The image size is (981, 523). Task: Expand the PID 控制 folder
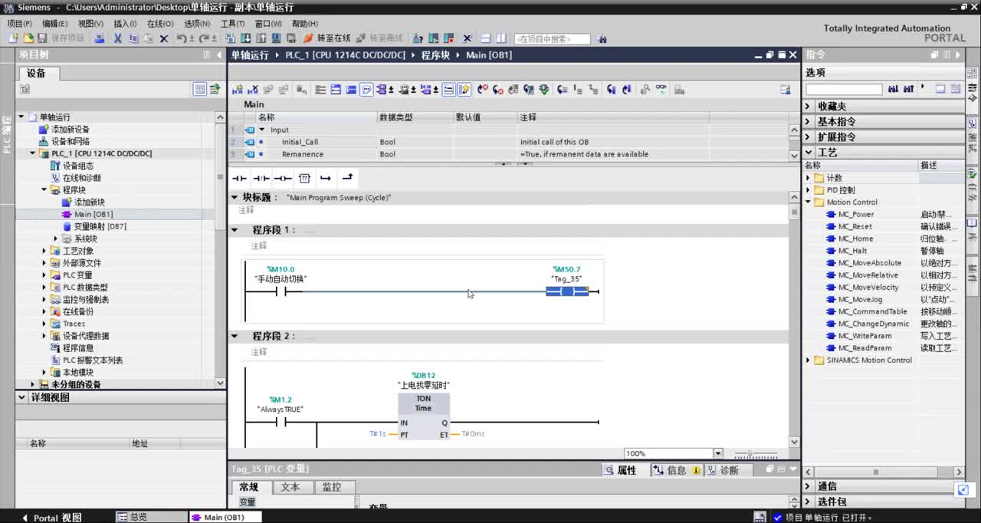tap(808, 190)
